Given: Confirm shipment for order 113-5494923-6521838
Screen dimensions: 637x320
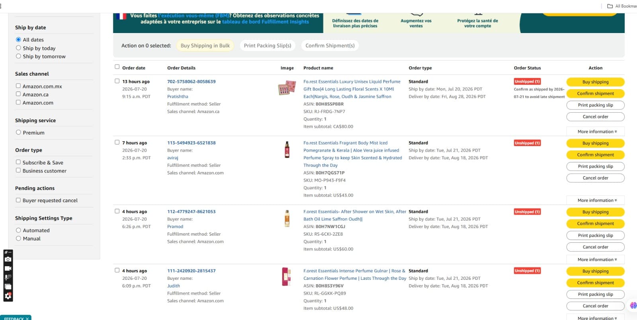Looking at the screenshot, I should [x=596, y=155].
